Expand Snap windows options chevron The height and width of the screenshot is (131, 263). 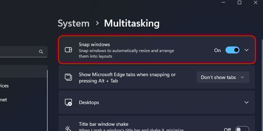click(x=247, y=50)
